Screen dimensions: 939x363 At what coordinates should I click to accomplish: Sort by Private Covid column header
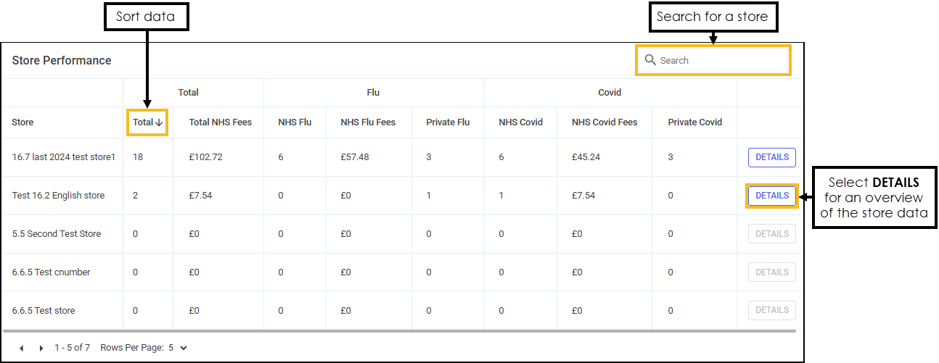pyautogui.click(x=694, y=122)
